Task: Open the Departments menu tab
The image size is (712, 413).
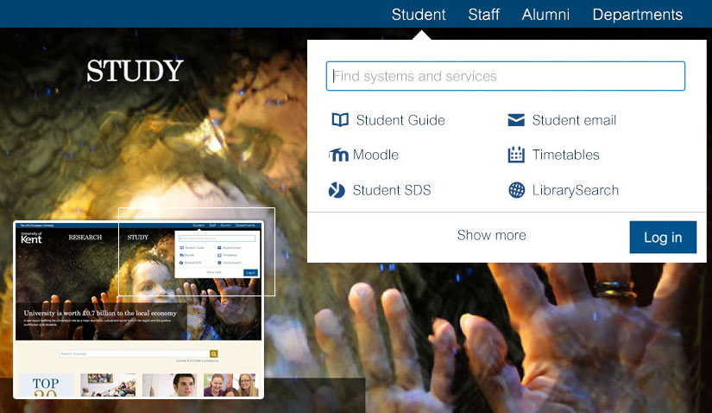Action: pos(638,15)
